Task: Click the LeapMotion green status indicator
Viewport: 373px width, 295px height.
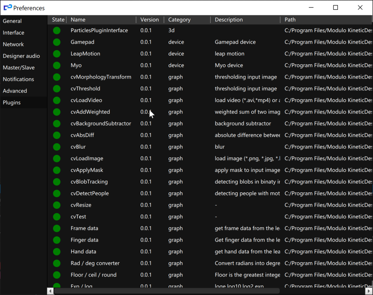Action: [x=57, y=54]
